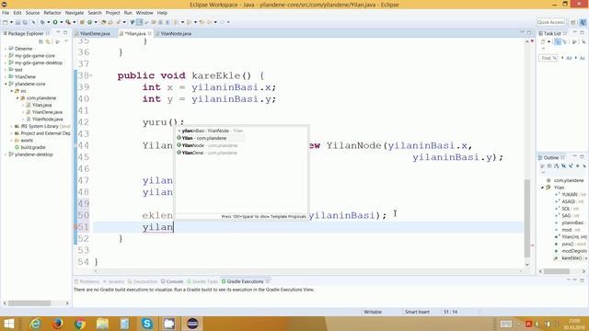Open YilanNode.java in Package Explorer
The image size is (589, 331).
[47, 119]
